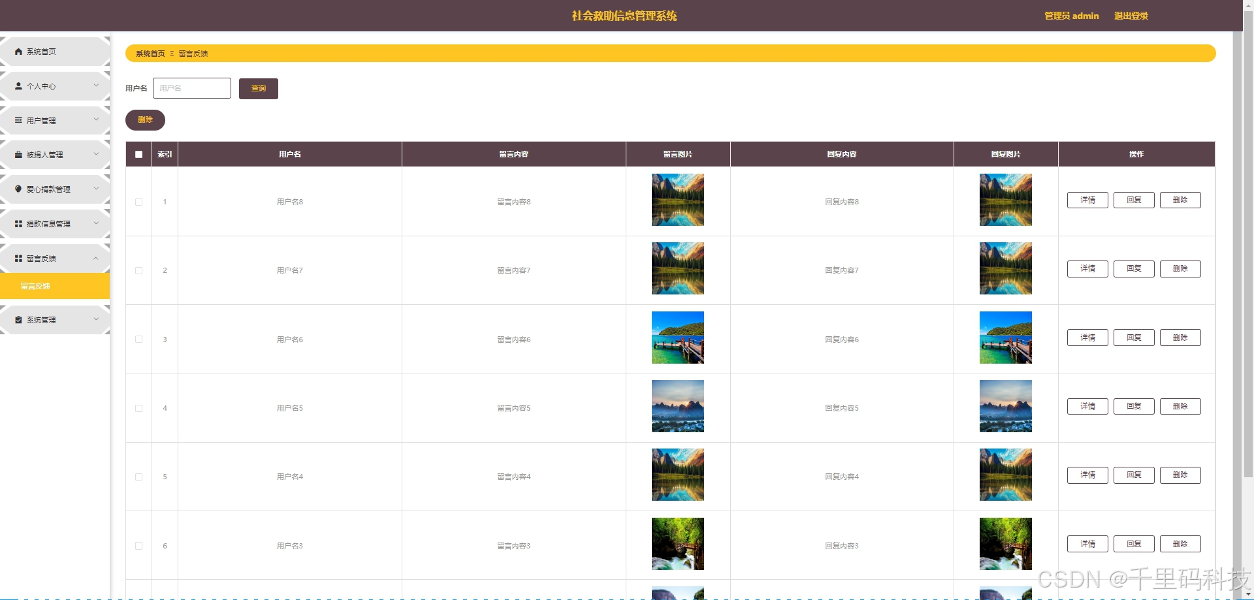Click the 社会救助信息管理系统 title

click(624, 16)
